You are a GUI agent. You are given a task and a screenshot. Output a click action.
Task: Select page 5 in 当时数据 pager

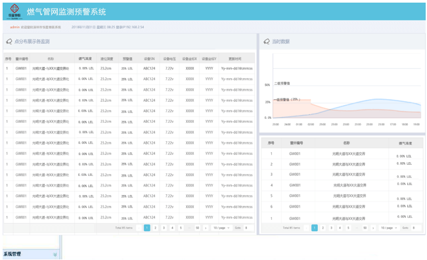point(348,228)
